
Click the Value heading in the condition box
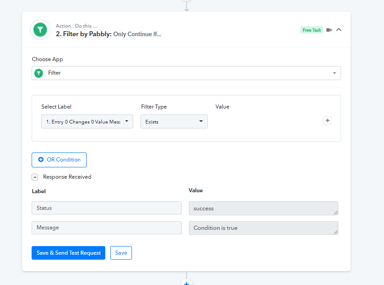[x=222, y=107]
